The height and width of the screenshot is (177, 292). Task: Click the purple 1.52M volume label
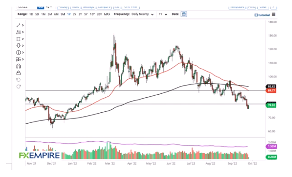coord(271,147)
